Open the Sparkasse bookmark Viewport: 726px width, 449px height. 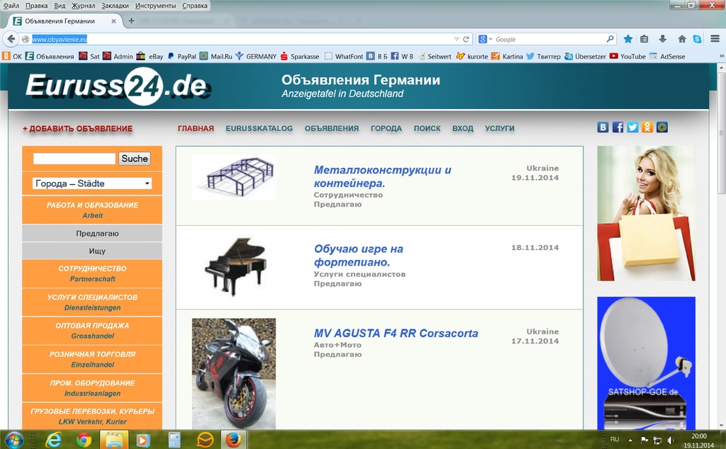point(300,57)
